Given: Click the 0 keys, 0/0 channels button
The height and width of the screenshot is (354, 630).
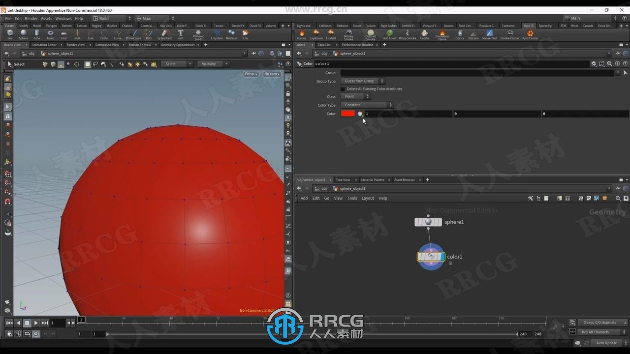Looking at the screenshot, I should click(599, 323).
